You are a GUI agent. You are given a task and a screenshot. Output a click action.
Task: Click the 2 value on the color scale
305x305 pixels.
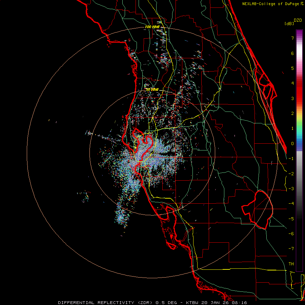coord(292,114)
